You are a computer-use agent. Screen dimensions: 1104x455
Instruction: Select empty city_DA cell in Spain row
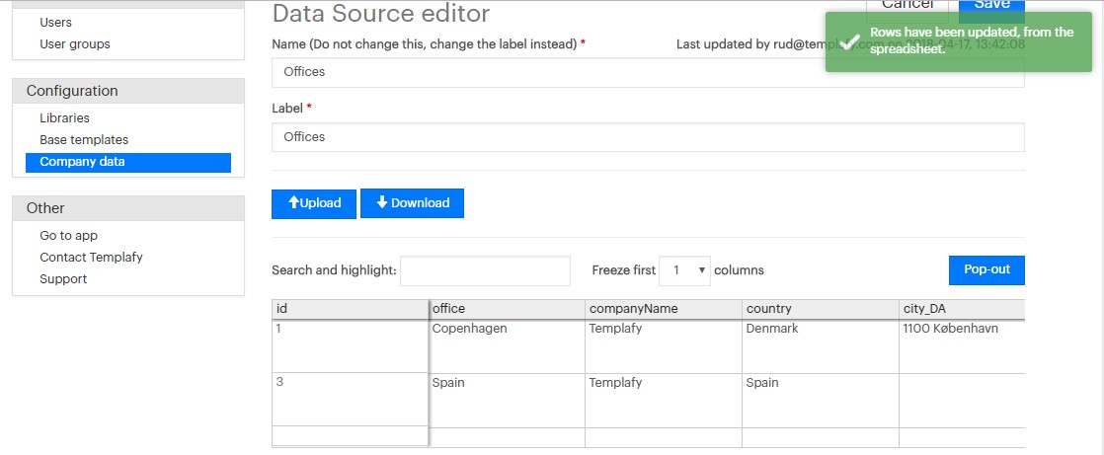pyautogui.click(x=962, y=401)
